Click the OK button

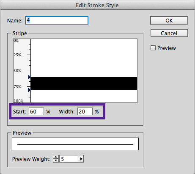click(x=169, y=20)
